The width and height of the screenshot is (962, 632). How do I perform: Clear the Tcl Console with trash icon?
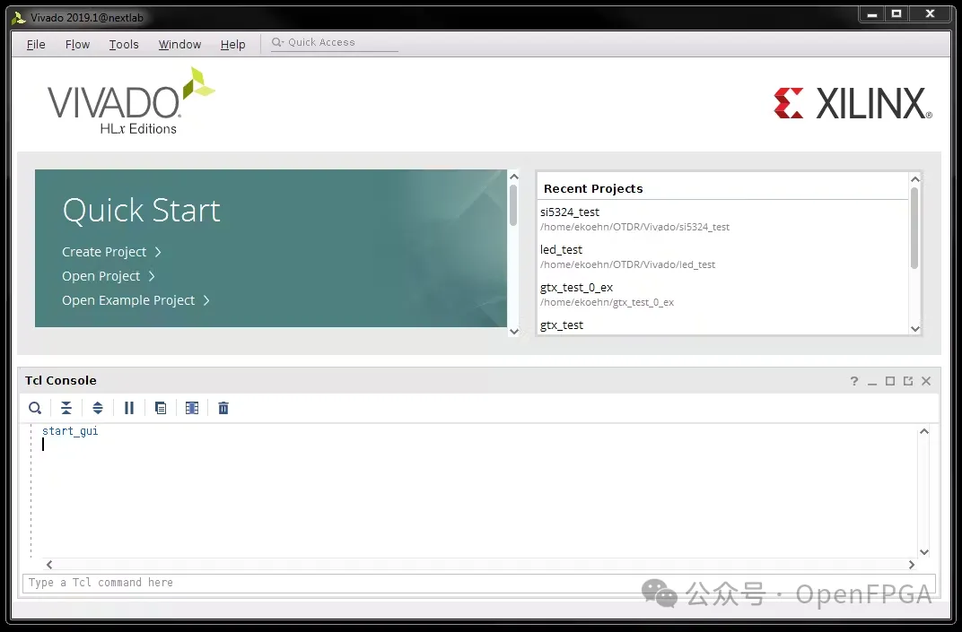coord(223,408)
